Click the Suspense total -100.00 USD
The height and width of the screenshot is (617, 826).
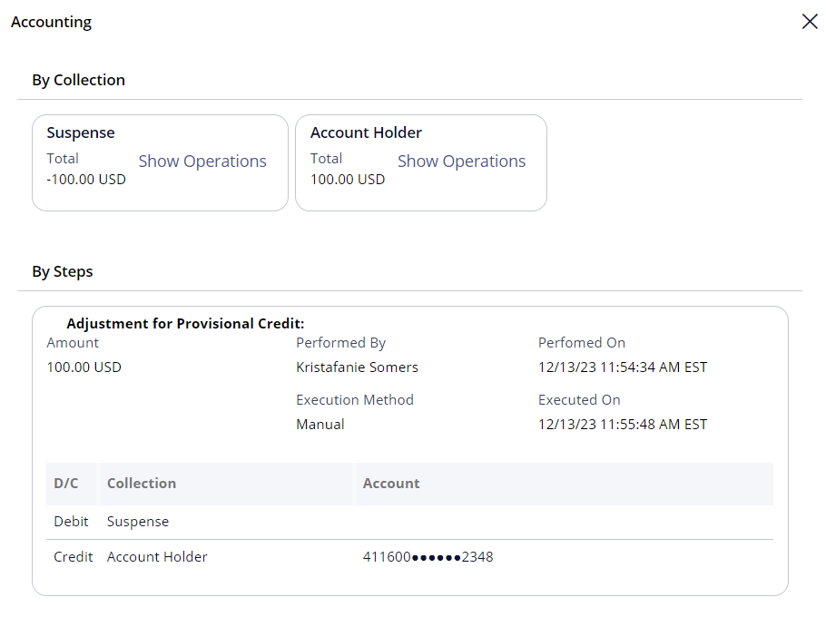click(x=86, y=180)
